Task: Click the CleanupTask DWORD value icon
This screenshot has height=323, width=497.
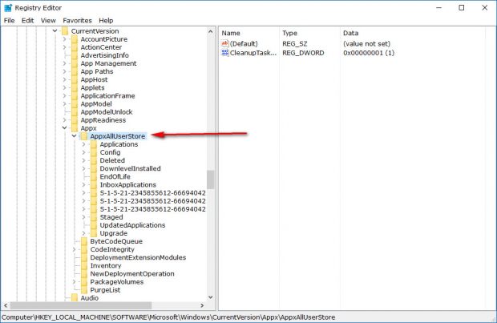Action: [225, 53]
